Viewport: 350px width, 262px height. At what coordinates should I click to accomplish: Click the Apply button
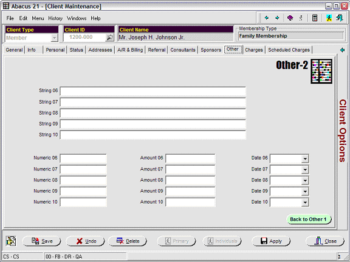(x=271, y=241)
